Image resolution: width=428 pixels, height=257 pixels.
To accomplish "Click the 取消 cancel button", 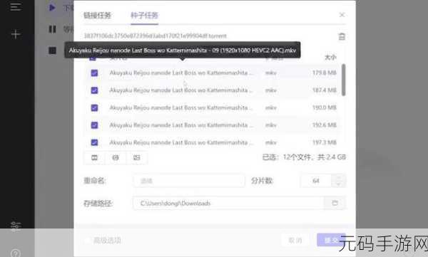I will [x=295, y=240].
